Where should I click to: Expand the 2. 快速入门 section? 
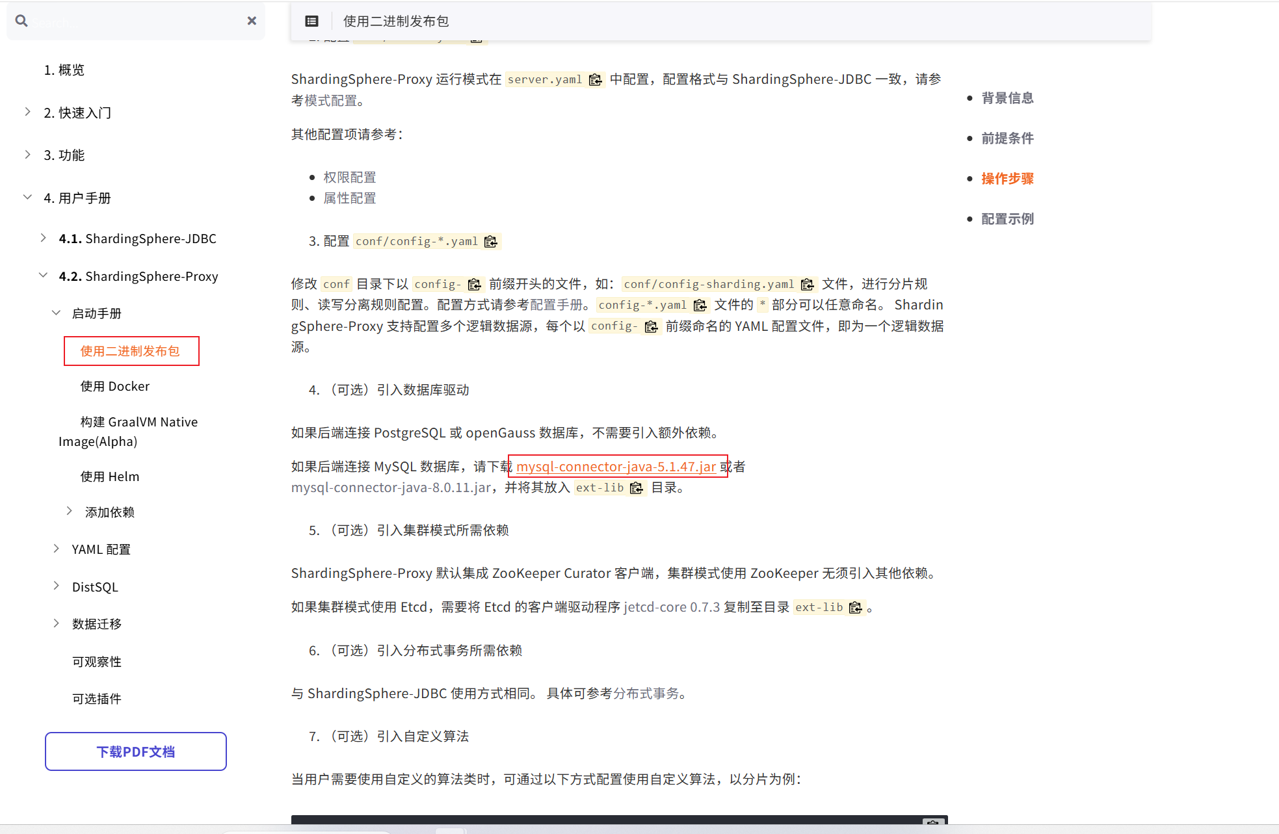coord(27,112)
